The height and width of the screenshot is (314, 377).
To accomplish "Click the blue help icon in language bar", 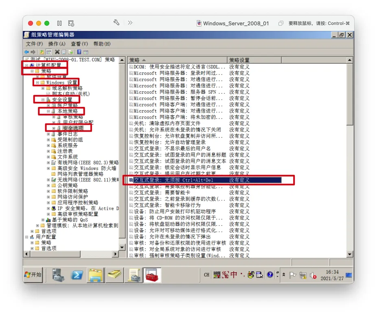I will click(270, 274).
